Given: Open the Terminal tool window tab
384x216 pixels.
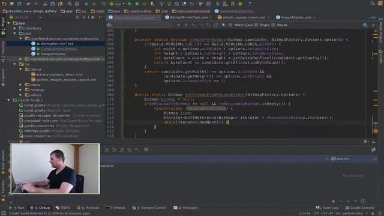Looking at the screenshot, I should tap(115, 208).
